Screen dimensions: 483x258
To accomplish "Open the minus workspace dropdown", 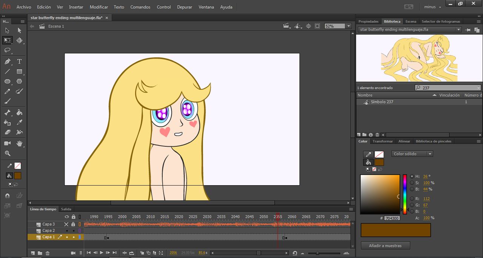I will coord(432,7).
